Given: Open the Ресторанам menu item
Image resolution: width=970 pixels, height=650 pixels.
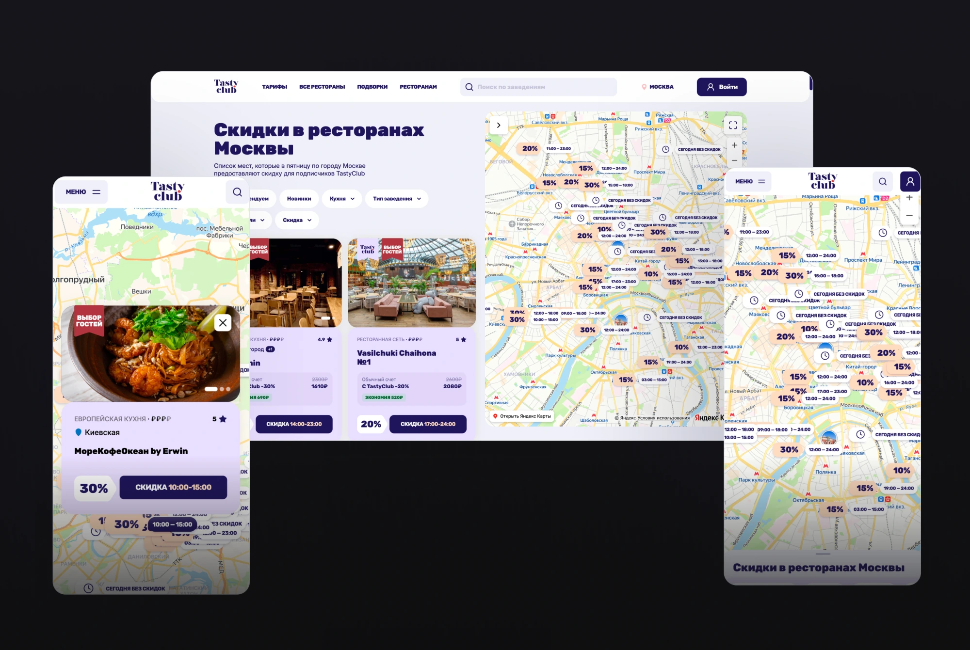Looking at the screenshot, I should tap(418, 87).
